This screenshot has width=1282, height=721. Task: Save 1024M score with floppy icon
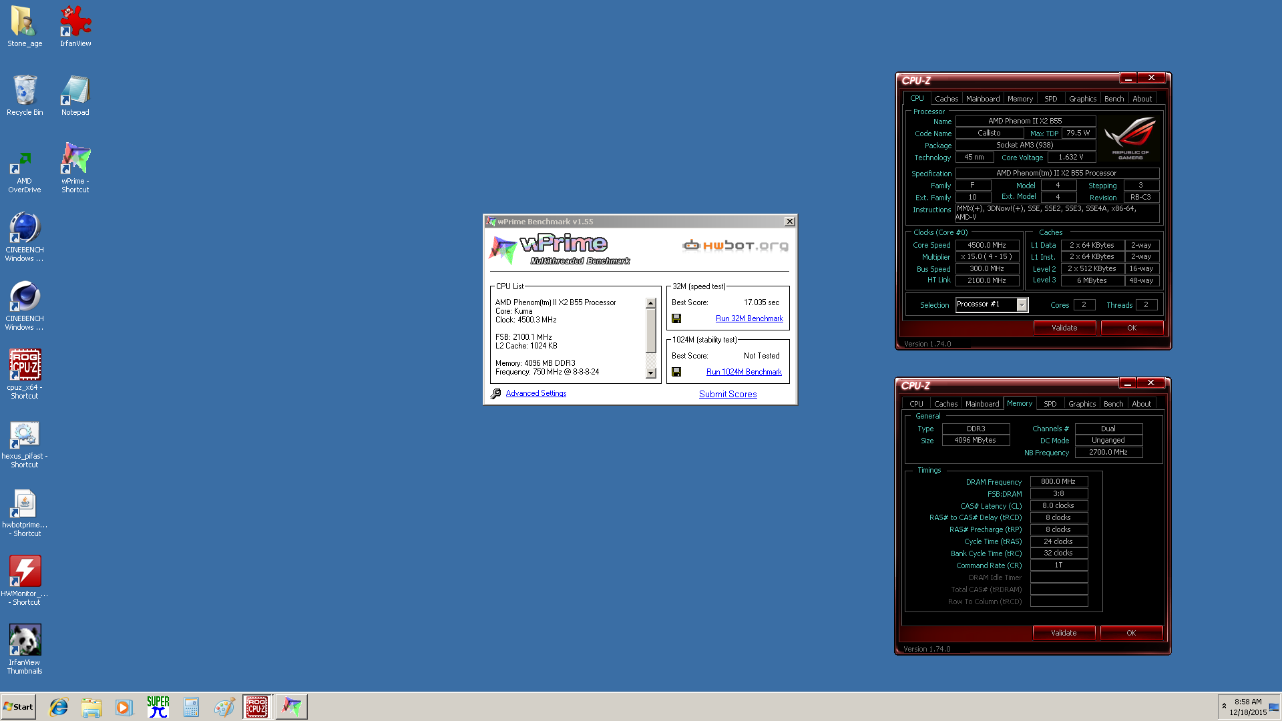(676, 372)
